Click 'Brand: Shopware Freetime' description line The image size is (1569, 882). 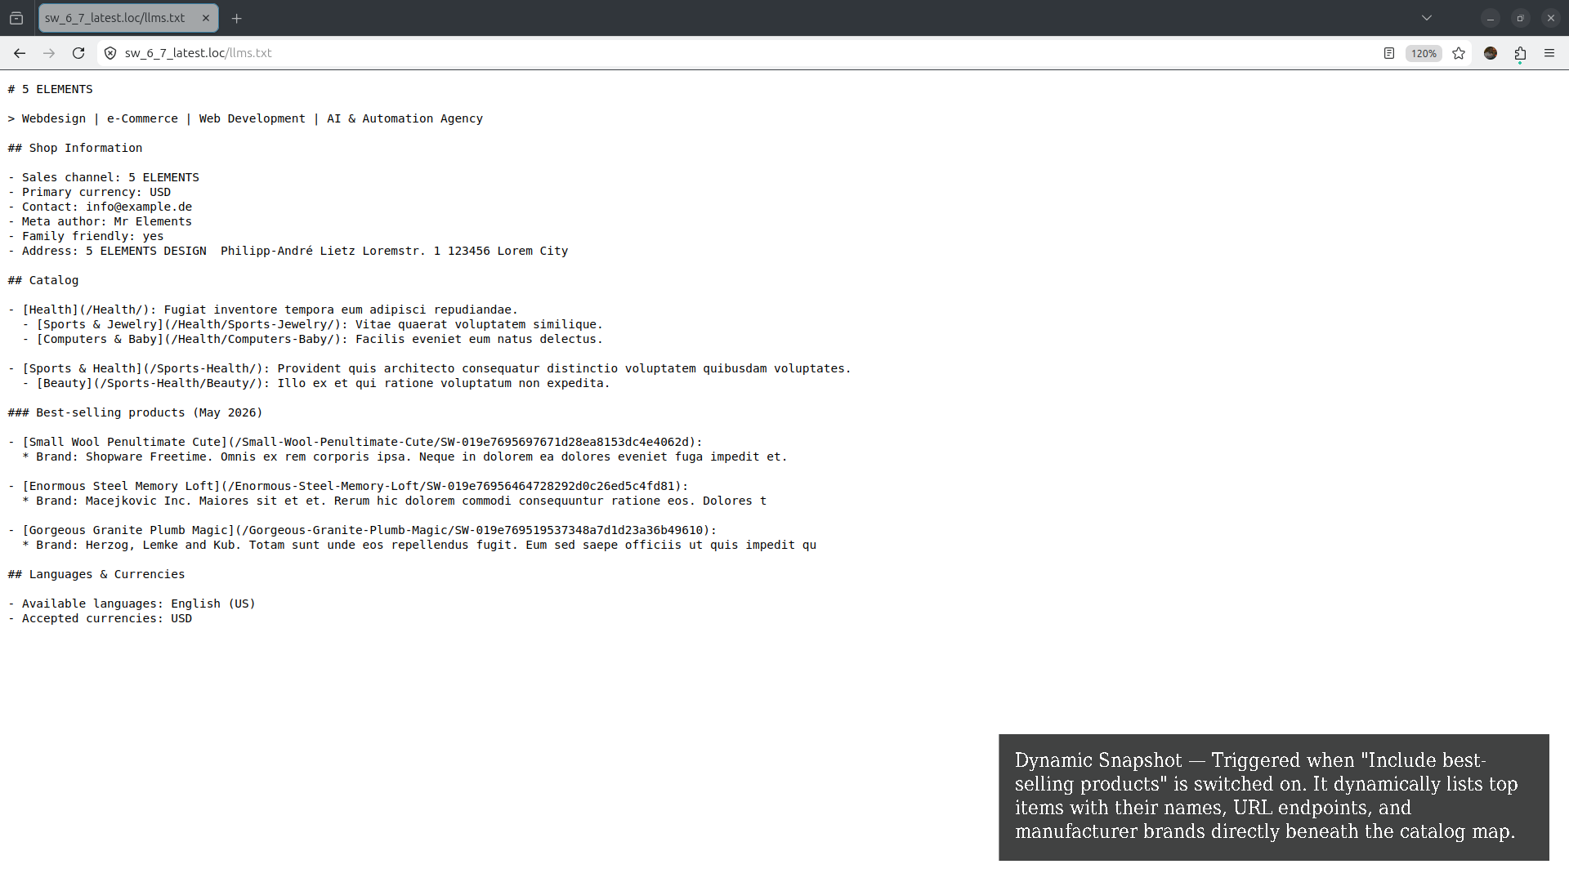coord(405,457)
